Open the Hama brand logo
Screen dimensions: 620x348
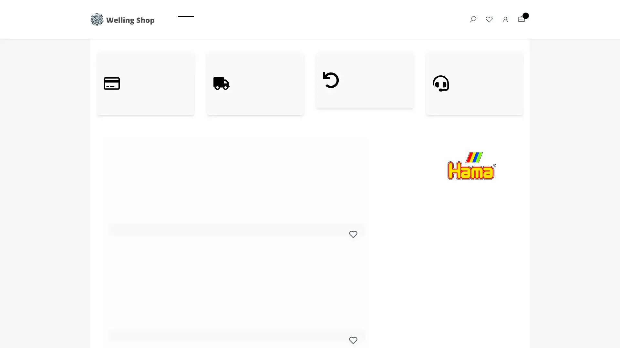click(471, 166)
